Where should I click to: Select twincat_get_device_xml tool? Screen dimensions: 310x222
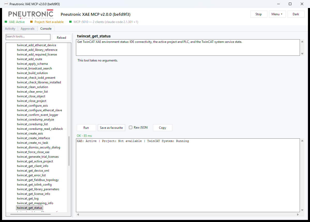click(x=33, y=171)
